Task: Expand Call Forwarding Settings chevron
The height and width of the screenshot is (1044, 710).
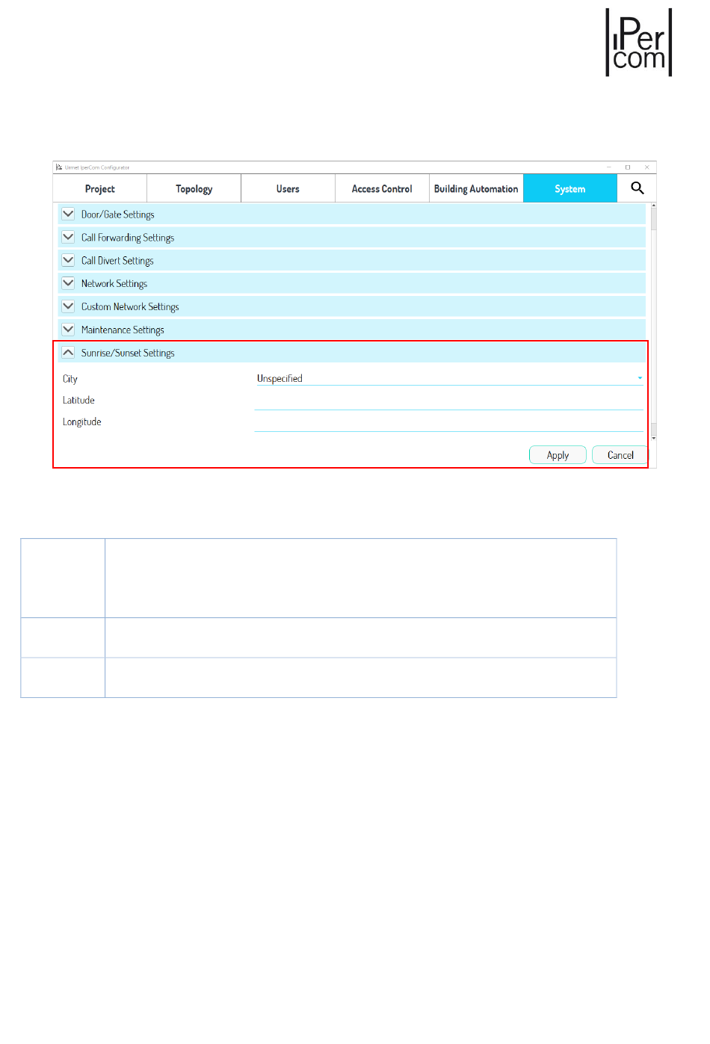Action: [68, 237]
